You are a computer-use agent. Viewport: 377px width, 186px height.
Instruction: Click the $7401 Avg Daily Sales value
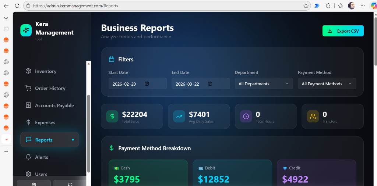[x=199, y=114]
